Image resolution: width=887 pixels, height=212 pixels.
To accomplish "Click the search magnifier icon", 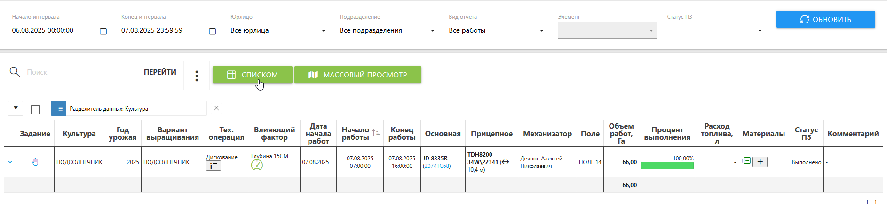I will pyautogui.click(x=15, y=72).
